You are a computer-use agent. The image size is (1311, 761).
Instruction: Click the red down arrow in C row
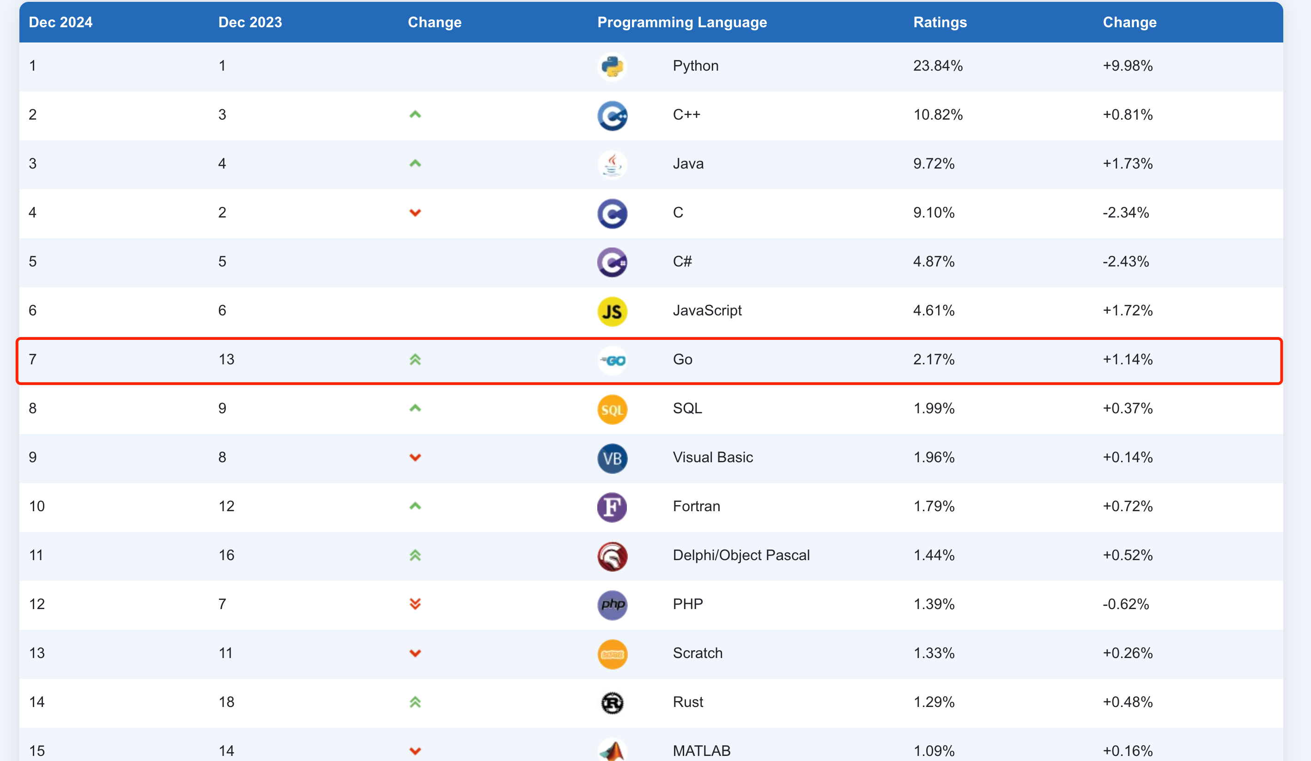[415, 213]
